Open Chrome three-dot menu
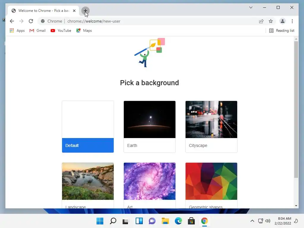 coord(292,21)
